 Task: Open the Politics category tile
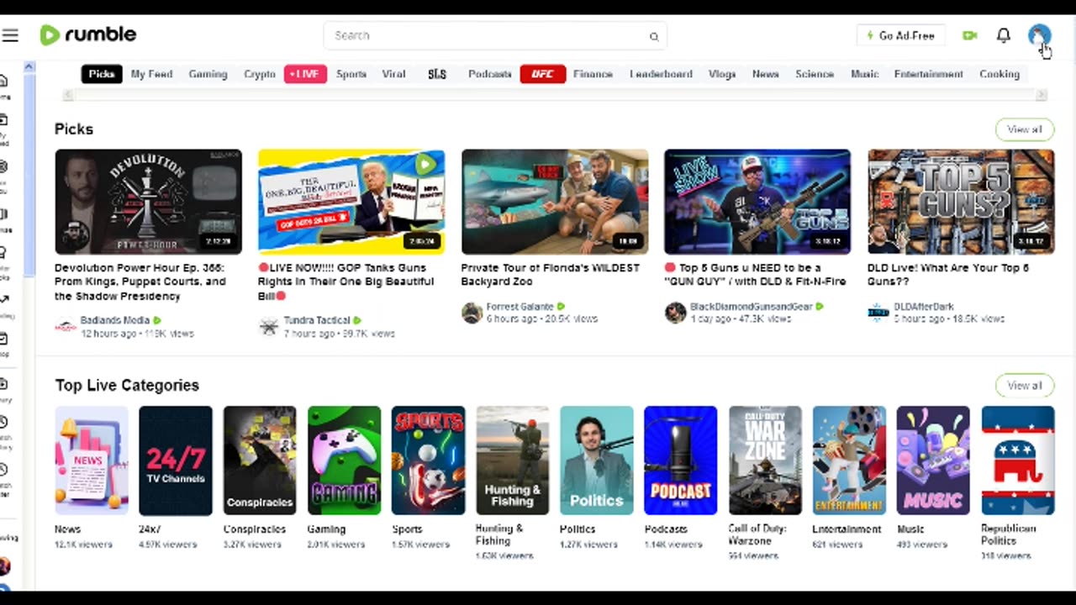click(597, 460)
